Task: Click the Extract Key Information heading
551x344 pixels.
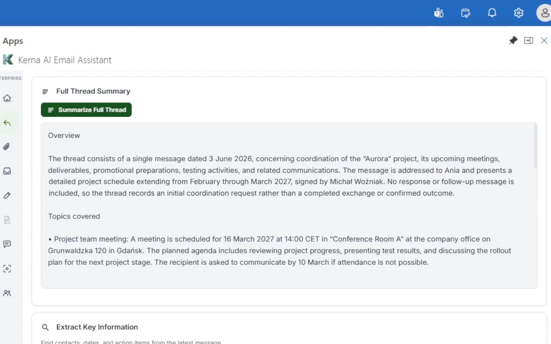Action: [97, 327]
